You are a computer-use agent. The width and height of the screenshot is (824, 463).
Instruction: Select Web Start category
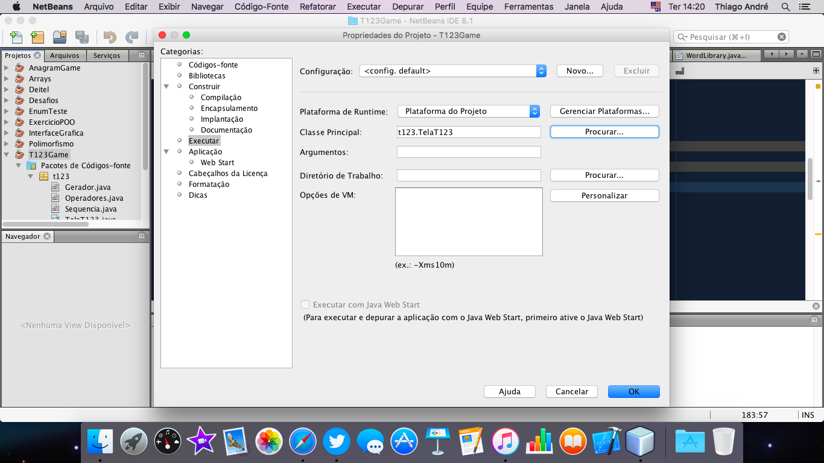click(x=217, y=162)
